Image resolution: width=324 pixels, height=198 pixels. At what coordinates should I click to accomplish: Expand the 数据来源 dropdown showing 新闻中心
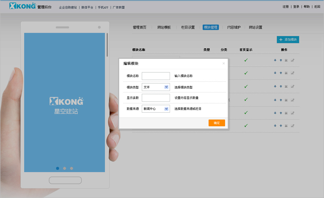(156, 109)
